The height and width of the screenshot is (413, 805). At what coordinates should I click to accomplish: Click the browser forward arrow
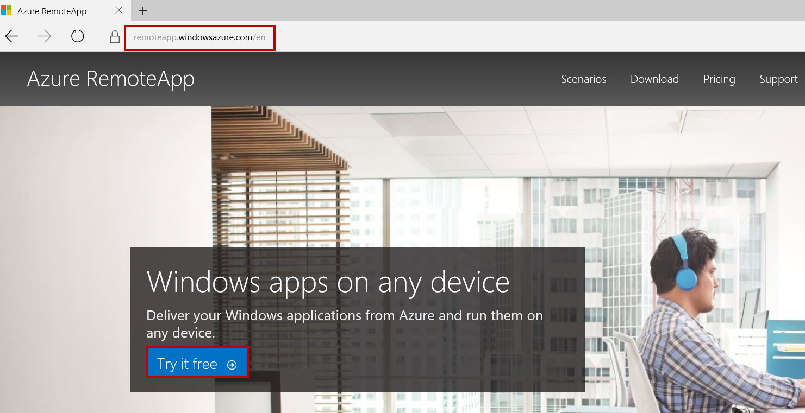[x=45, y=36]
